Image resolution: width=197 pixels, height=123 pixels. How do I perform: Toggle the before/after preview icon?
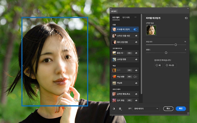[114, 109]
